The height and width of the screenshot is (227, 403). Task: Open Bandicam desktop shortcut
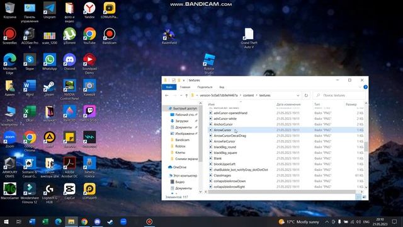point(109,36)
